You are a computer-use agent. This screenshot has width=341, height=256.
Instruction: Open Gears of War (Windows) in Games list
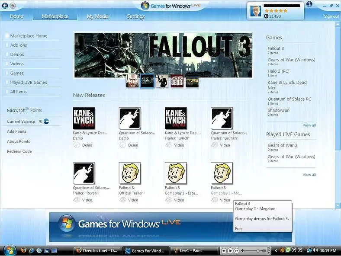[x=291, y=60]
